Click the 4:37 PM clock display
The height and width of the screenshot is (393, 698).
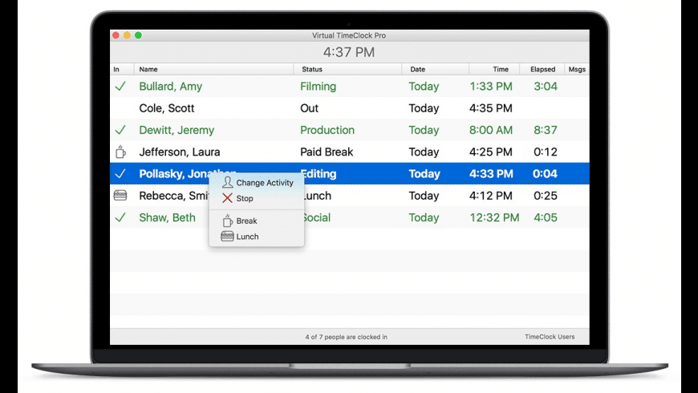pyautogui.click(x=349, y=52)
